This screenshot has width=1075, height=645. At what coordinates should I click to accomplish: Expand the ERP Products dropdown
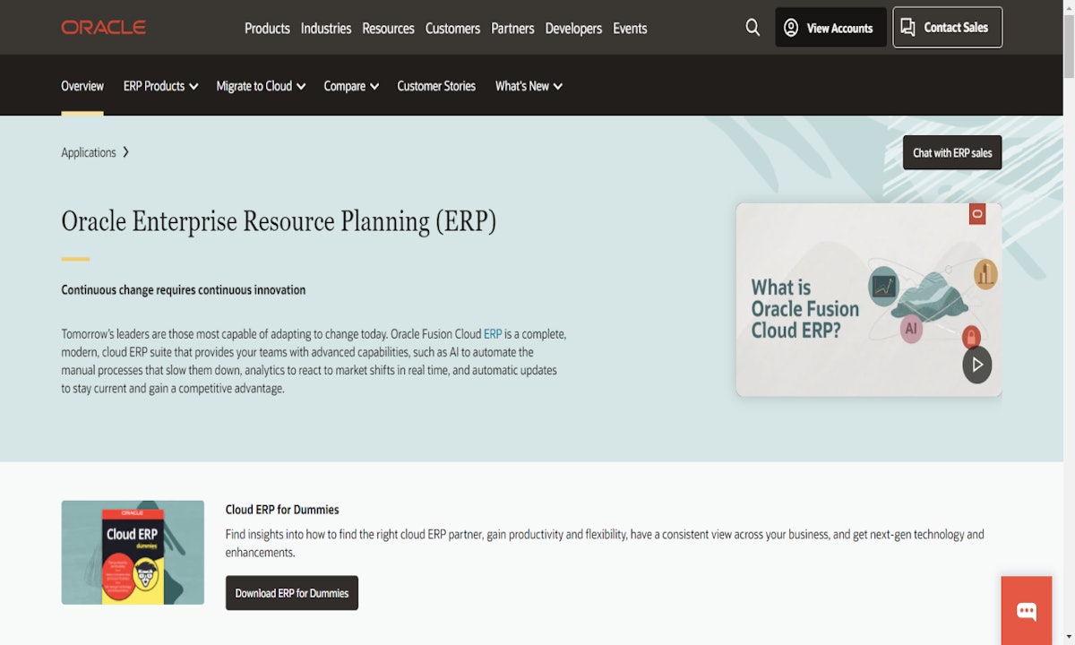160,86
